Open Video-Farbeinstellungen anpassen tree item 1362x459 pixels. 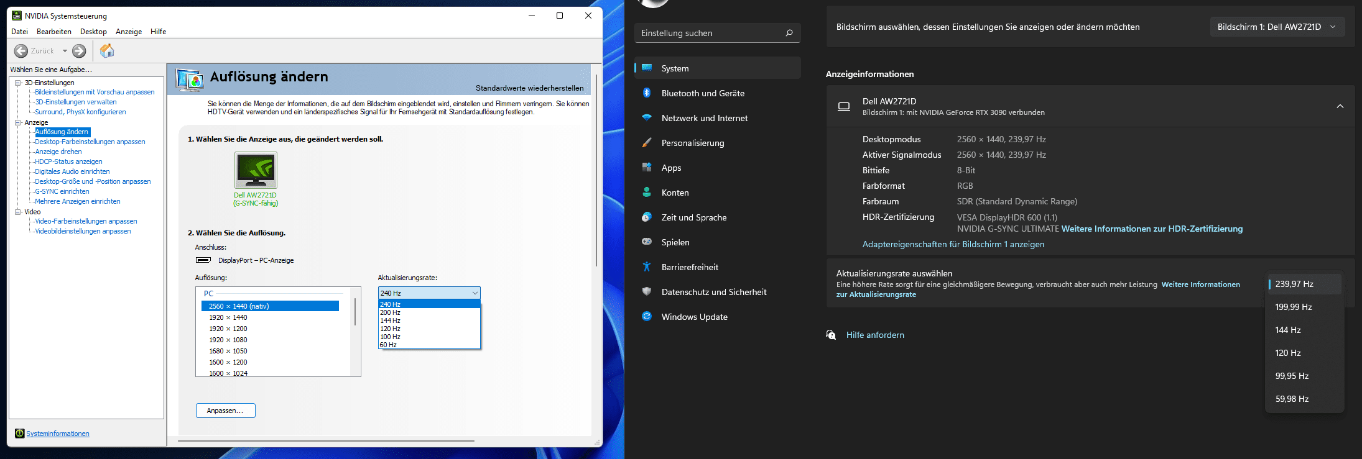tap(86, 221)
